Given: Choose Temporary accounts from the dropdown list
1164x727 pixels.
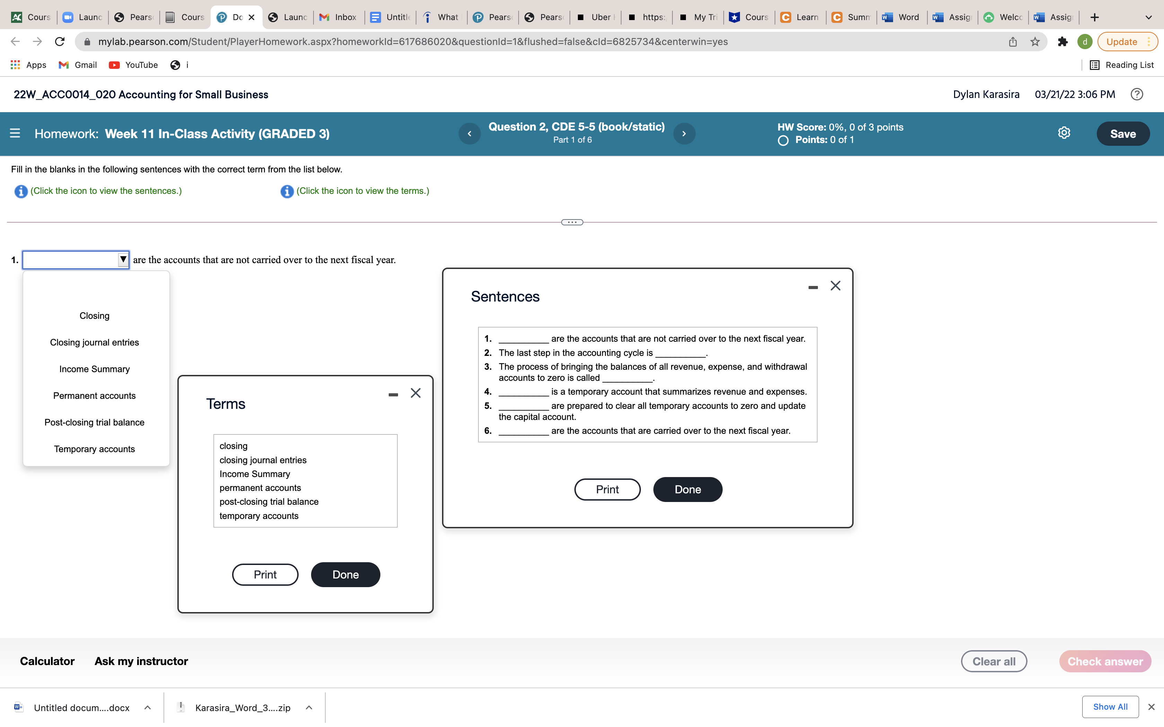Looking at the screenshot, I should [94, 449].
